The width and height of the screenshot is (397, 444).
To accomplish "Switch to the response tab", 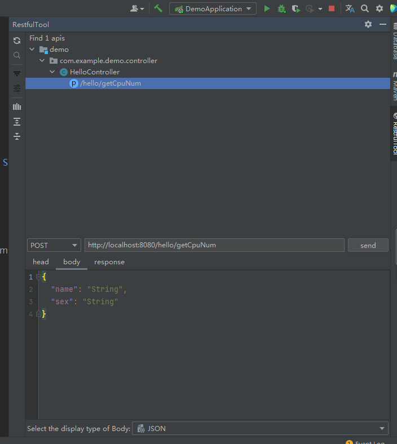I will [109, 262].
